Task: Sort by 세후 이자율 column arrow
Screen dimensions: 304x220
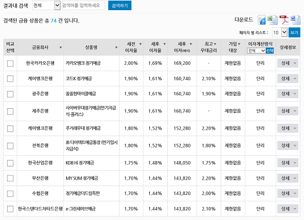Action: pyautogui.click(x=165, y=44)
